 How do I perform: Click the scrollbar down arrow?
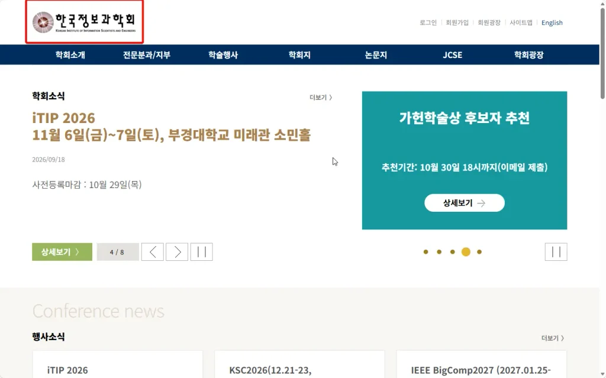click(602, 374)
